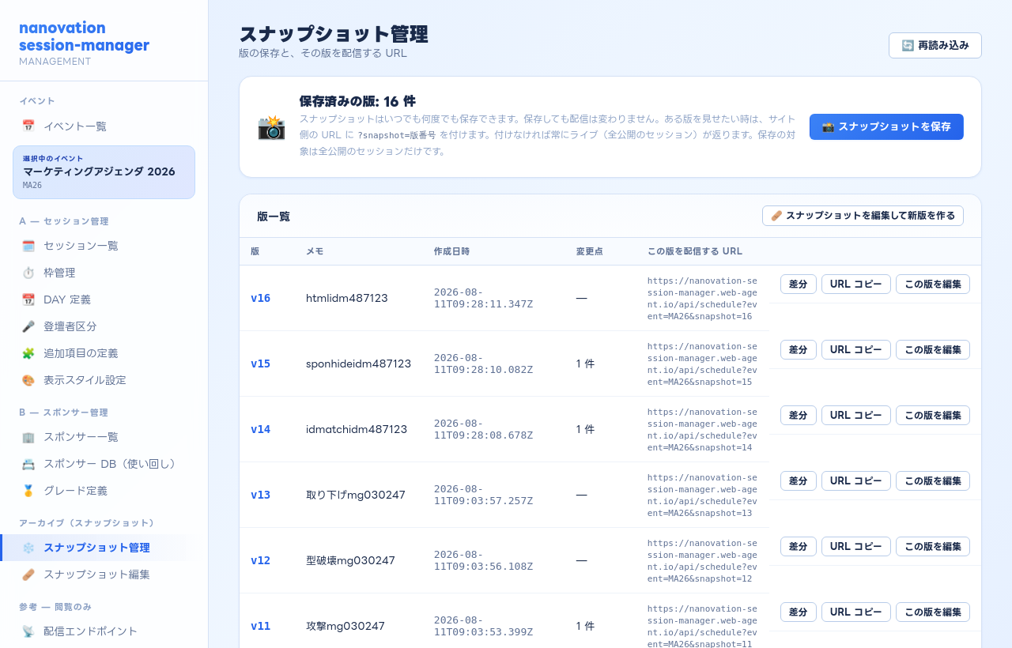Click the card index icon for スポンサー DB

point(28,464)
